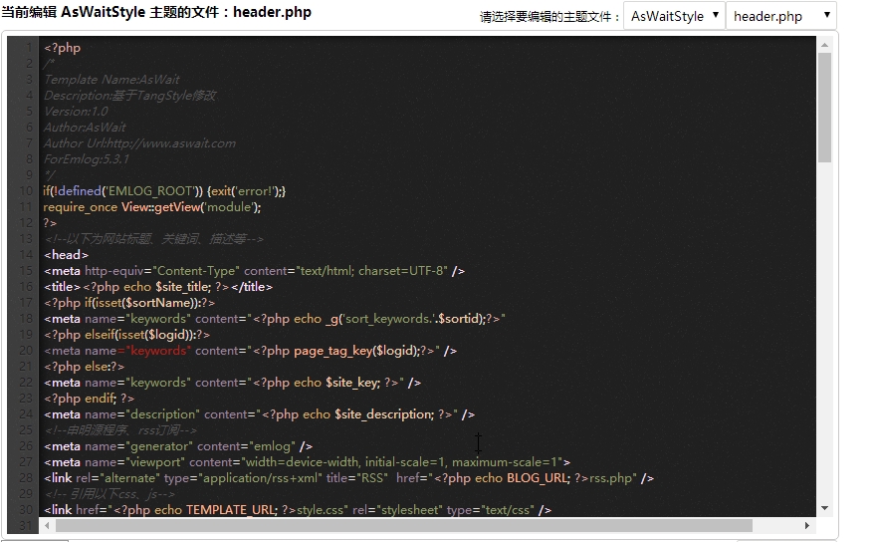Viewport: 876px width, 542px height.
Task: Click the horizontal scrollbar right arrow
Action: 808,525
